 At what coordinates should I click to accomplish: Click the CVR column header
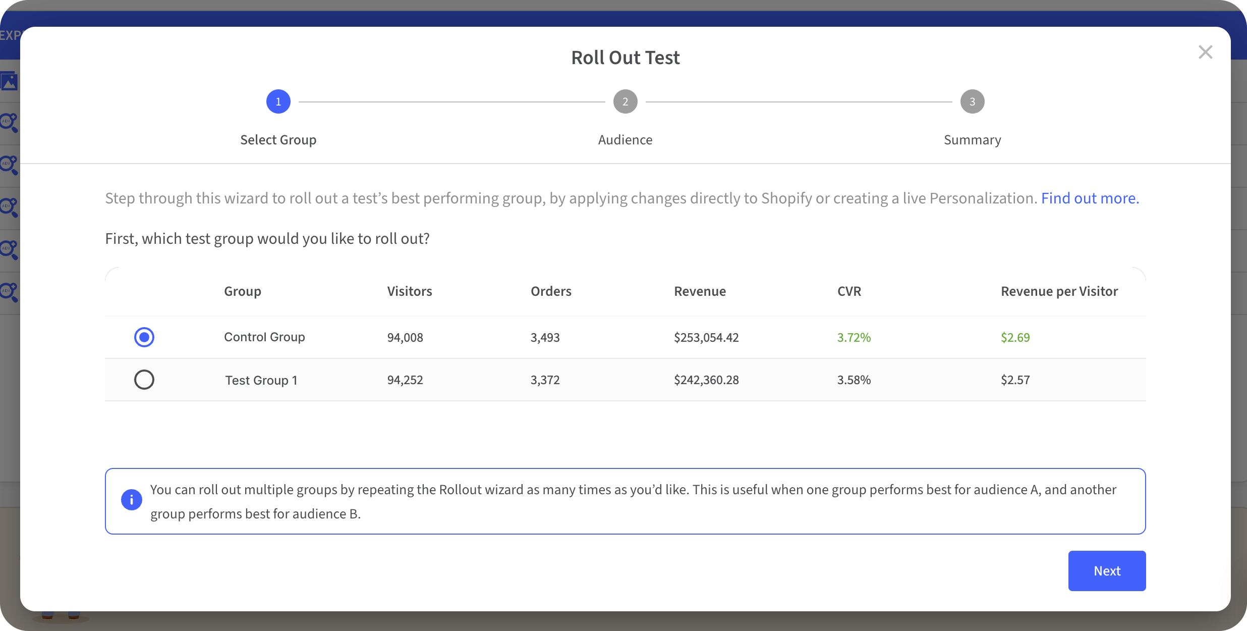(849, 291)
